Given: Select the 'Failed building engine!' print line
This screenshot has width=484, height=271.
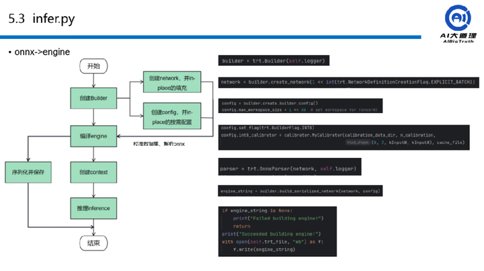Looking at the screenshot, I should (278, 219).
